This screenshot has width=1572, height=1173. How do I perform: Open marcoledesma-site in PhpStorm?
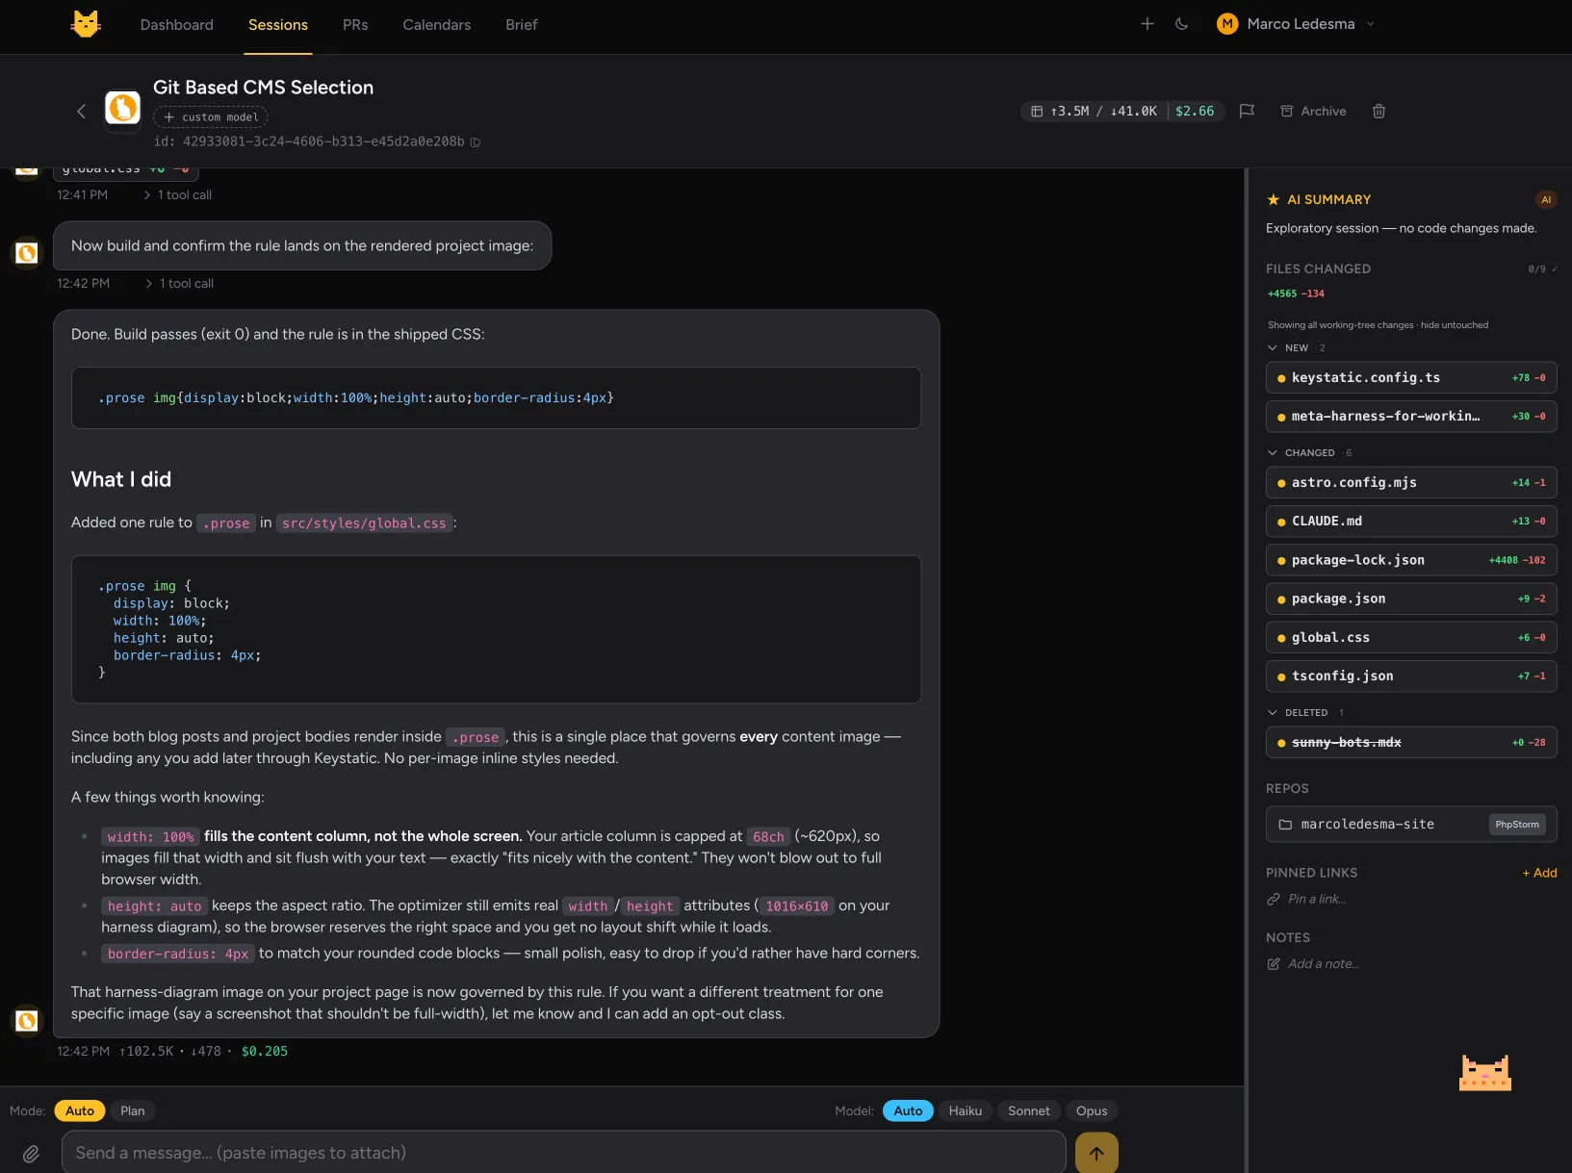pyautogui.click(x=1516, y=825)
